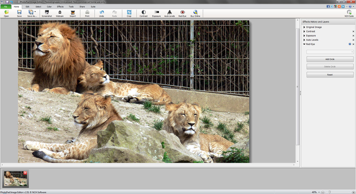Click the horizontal scrollbar below the canvas

click(148, 165)
